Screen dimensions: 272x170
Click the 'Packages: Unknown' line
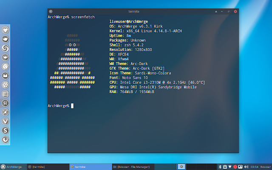(127, 40)
